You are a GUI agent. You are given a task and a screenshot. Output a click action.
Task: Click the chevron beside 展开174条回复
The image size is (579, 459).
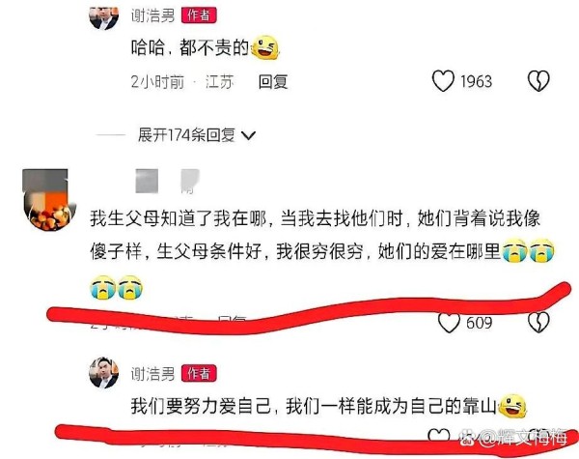click(249, 135)
